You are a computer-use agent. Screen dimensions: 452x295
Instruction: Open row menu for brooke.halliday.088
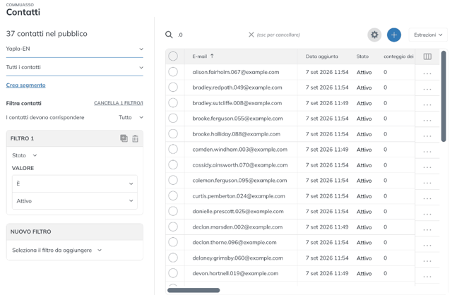point(427,136)
